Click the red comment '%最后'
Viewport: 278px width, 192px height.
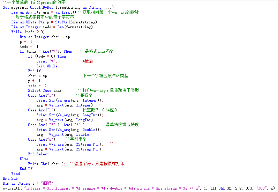86,61
